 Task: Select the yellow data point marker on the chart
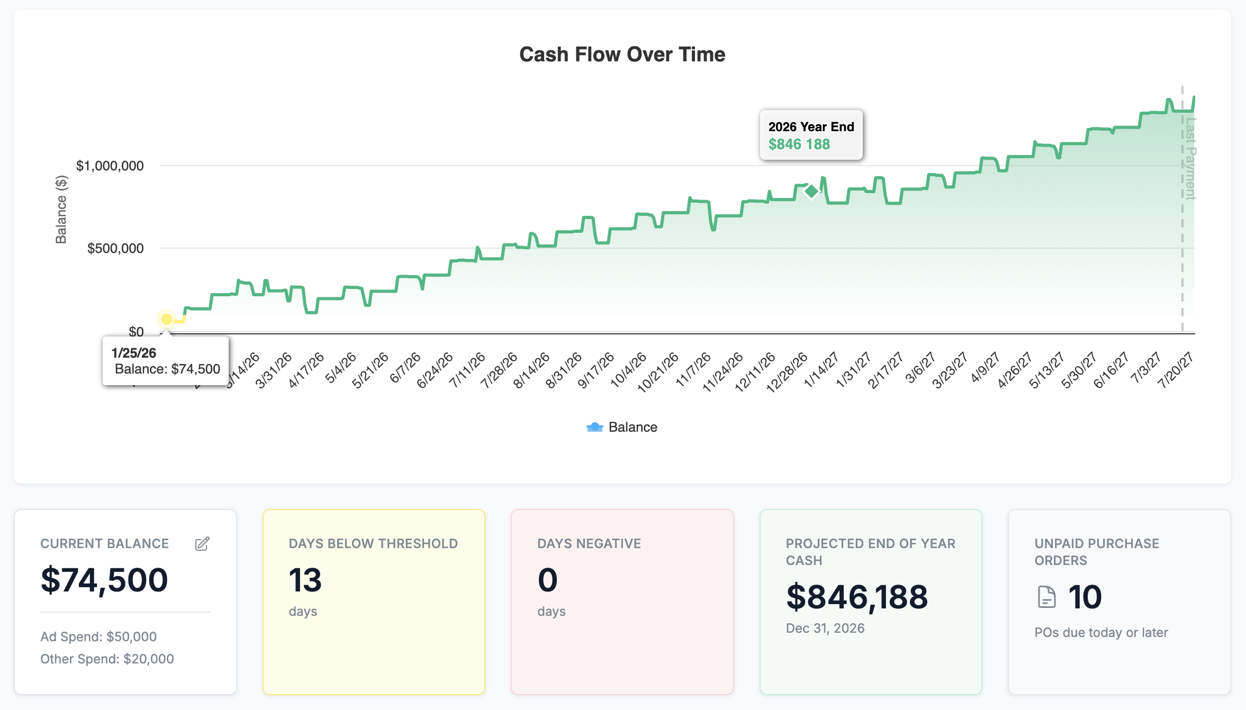[x=167, y=320]
